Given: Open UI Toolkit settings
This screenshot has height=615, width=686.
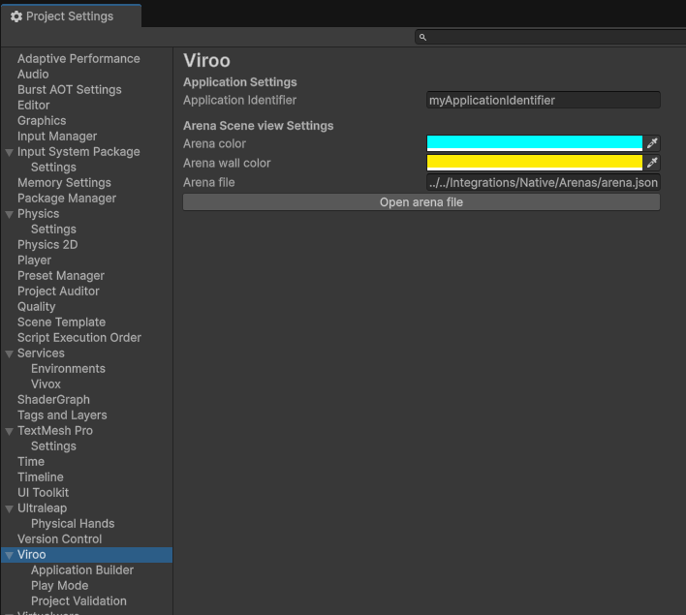Looking at the screenshot, I should [x=43, y=493].
